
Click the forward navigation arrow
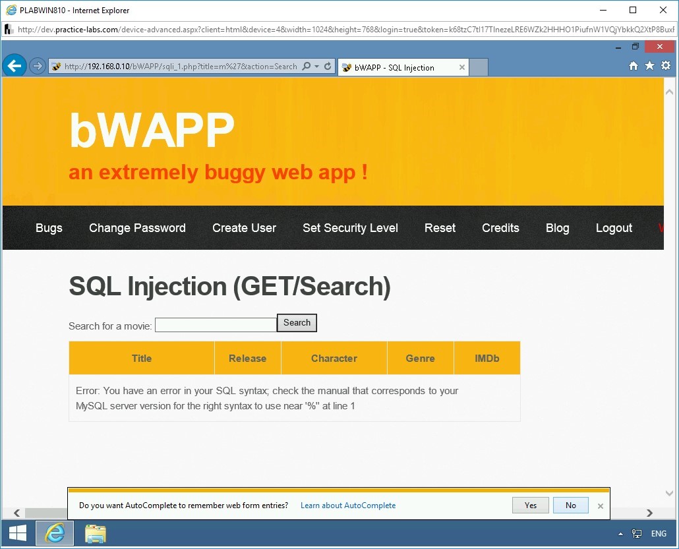pos(37,66)
